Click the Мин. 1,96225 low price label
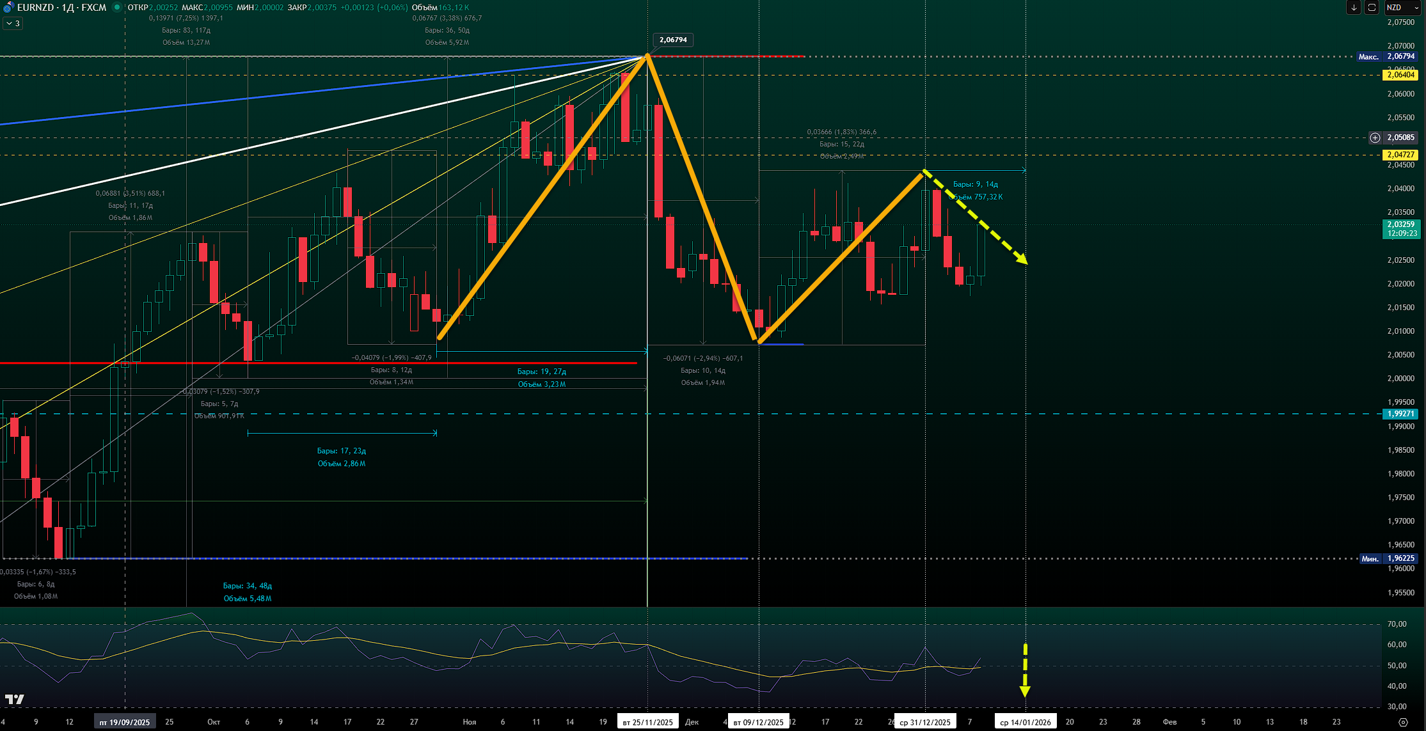1426x731 pixels. point(1387,558)
